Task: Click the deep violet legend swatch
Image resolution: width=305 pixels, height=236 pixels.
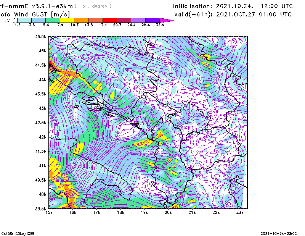Action: [x=152, y=20]
